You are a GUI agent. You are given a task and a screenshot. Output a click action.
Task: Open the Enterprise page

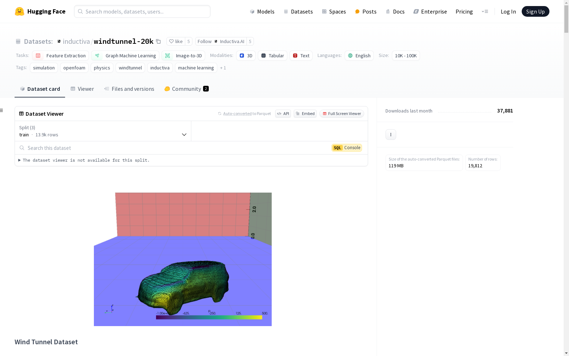tap(430, 11)
